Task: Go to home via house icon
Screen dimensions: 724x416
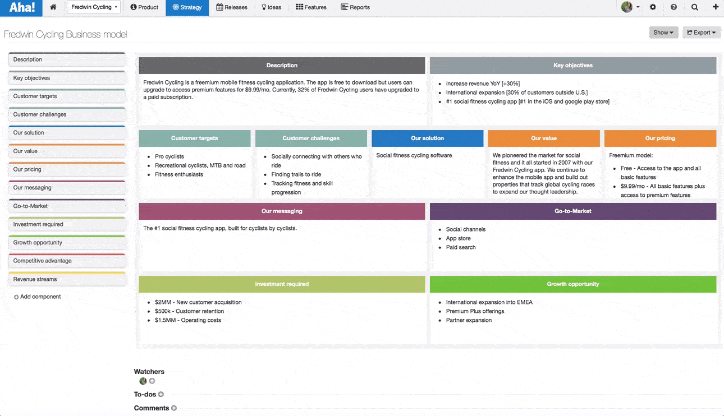Action: (53, 7)
